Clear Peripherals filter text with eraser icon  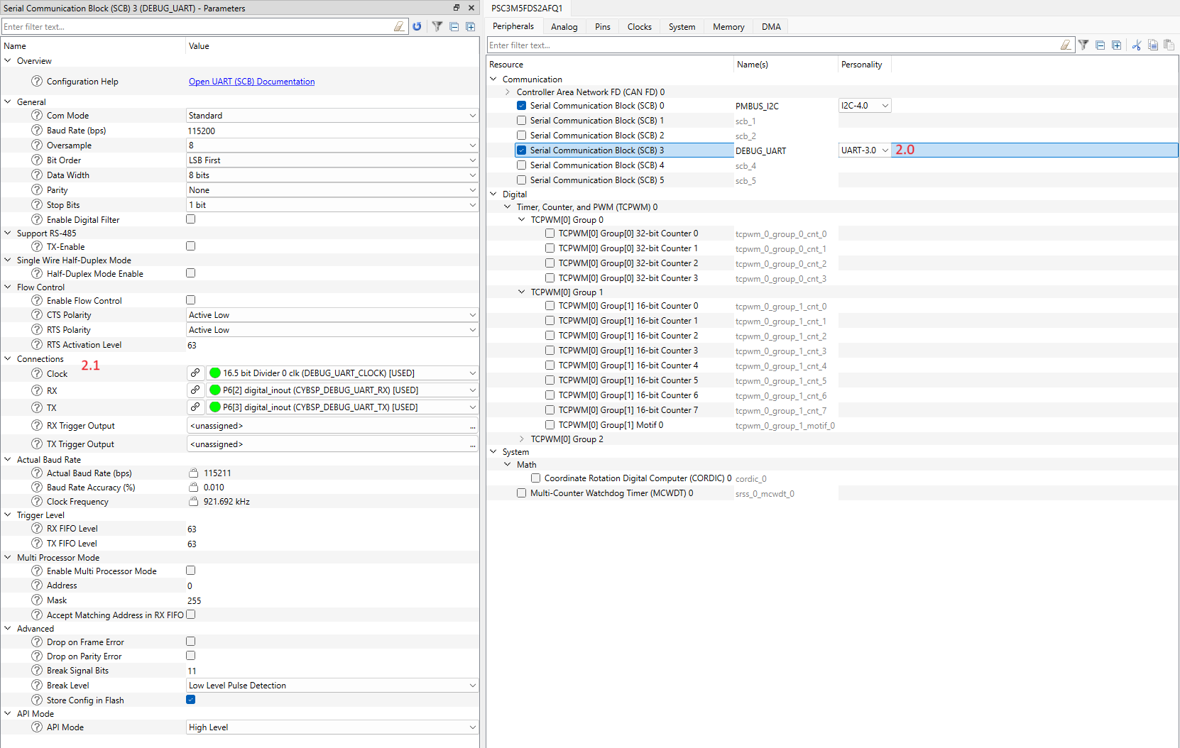point(1065,45)
